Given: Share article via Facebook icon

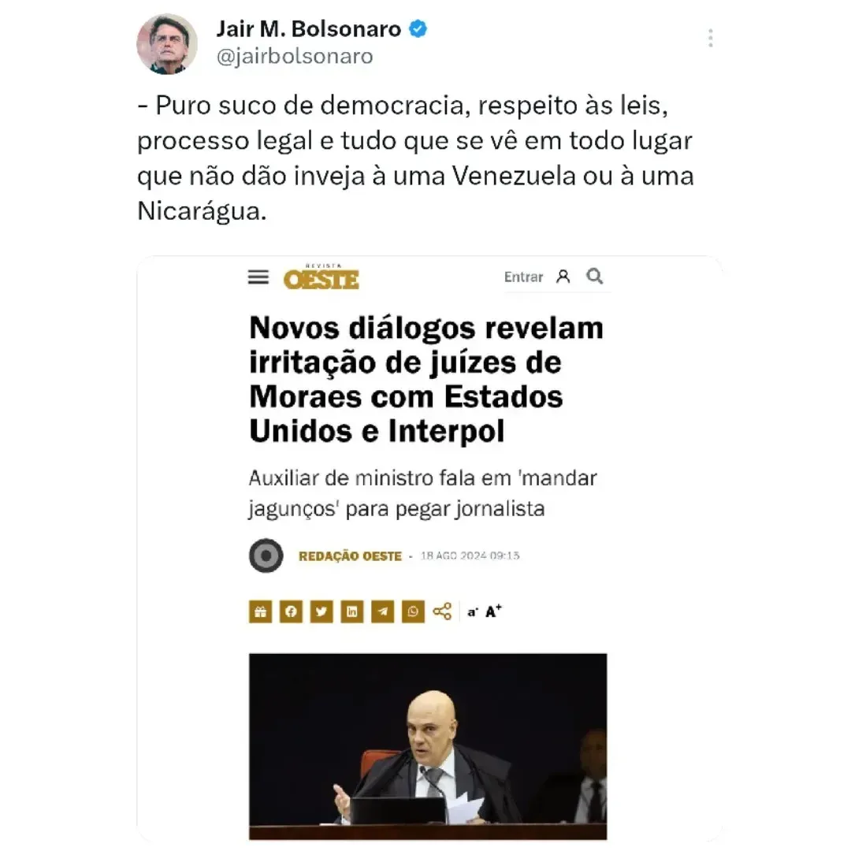Looking at the screenshot, I should [x=291, y=611].
